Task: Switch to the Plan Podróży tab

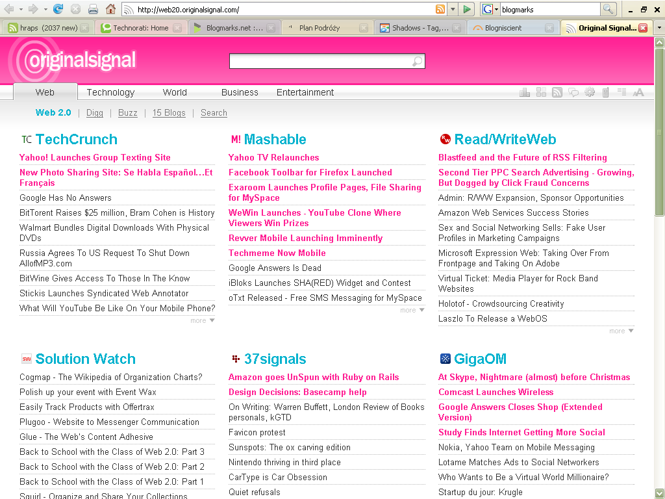Action: point(327,28)
